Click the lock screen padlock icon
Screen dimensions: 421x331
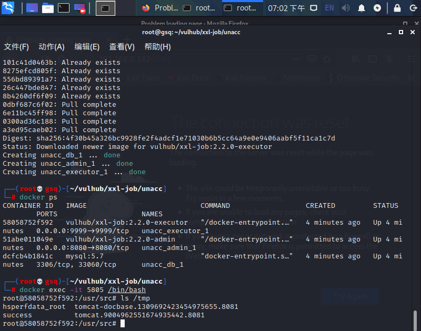tap(397, 8)
